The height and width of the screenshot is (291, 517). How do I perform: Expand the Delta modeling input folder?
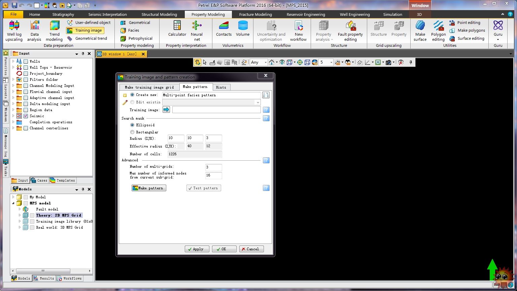click(13, 104)
